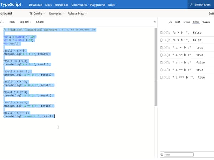The width and height of the screenshot is (214, 160).
Task: Click the 'var b : number = 10;' line
Action: pyautogui.click(x=18, y=40)
